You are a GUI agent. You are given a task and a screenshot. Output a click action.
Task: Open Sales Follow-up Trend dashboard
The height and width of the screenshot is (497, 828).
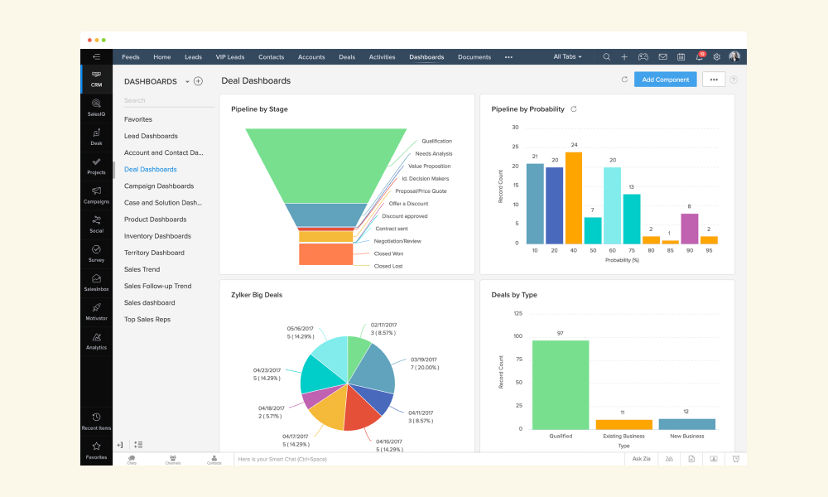[157, 286]
